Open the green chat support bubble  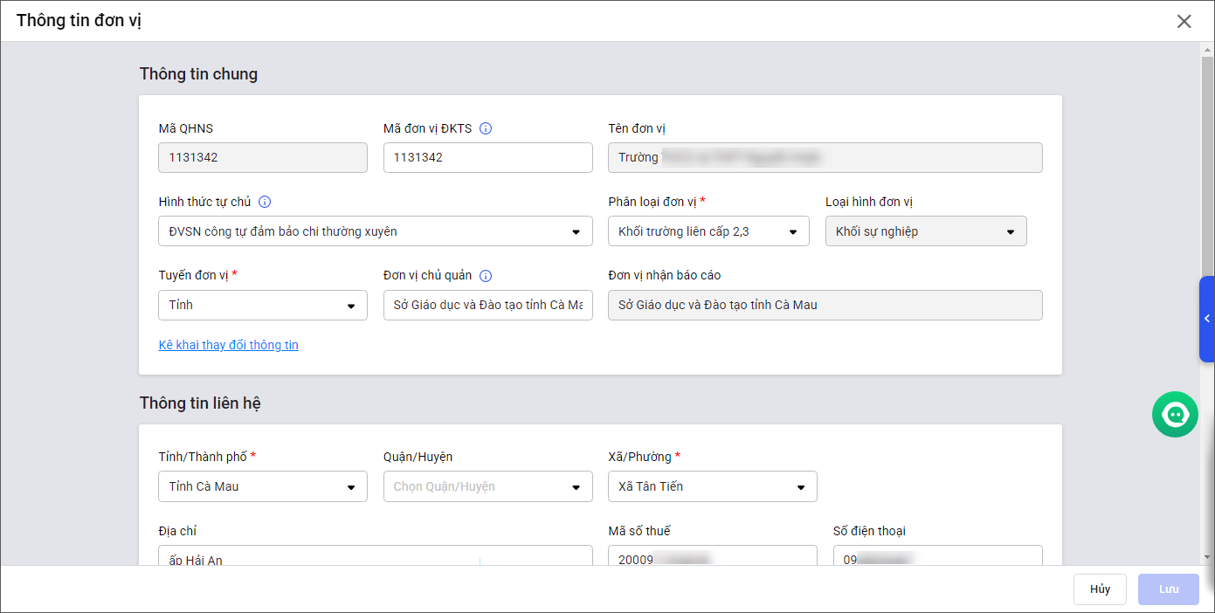coord(1175,414)
